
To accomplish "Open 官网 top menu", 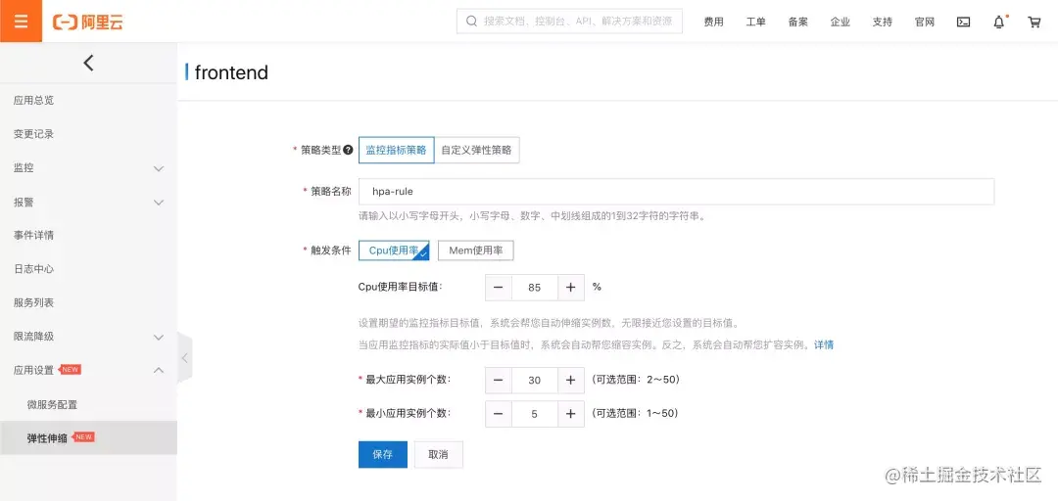I will 925,22.
